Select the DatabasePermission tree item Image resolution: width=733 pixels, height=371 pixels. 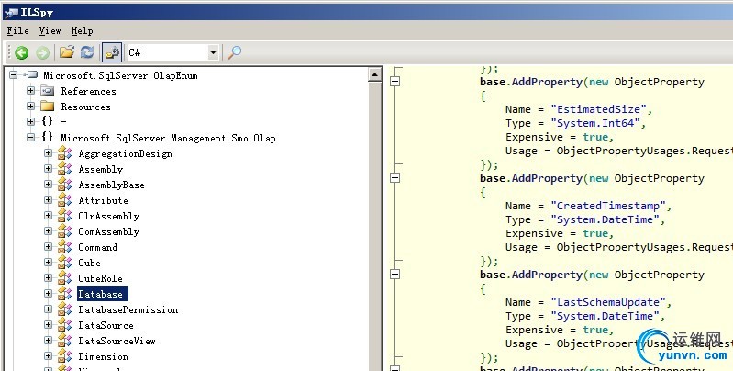128,309
